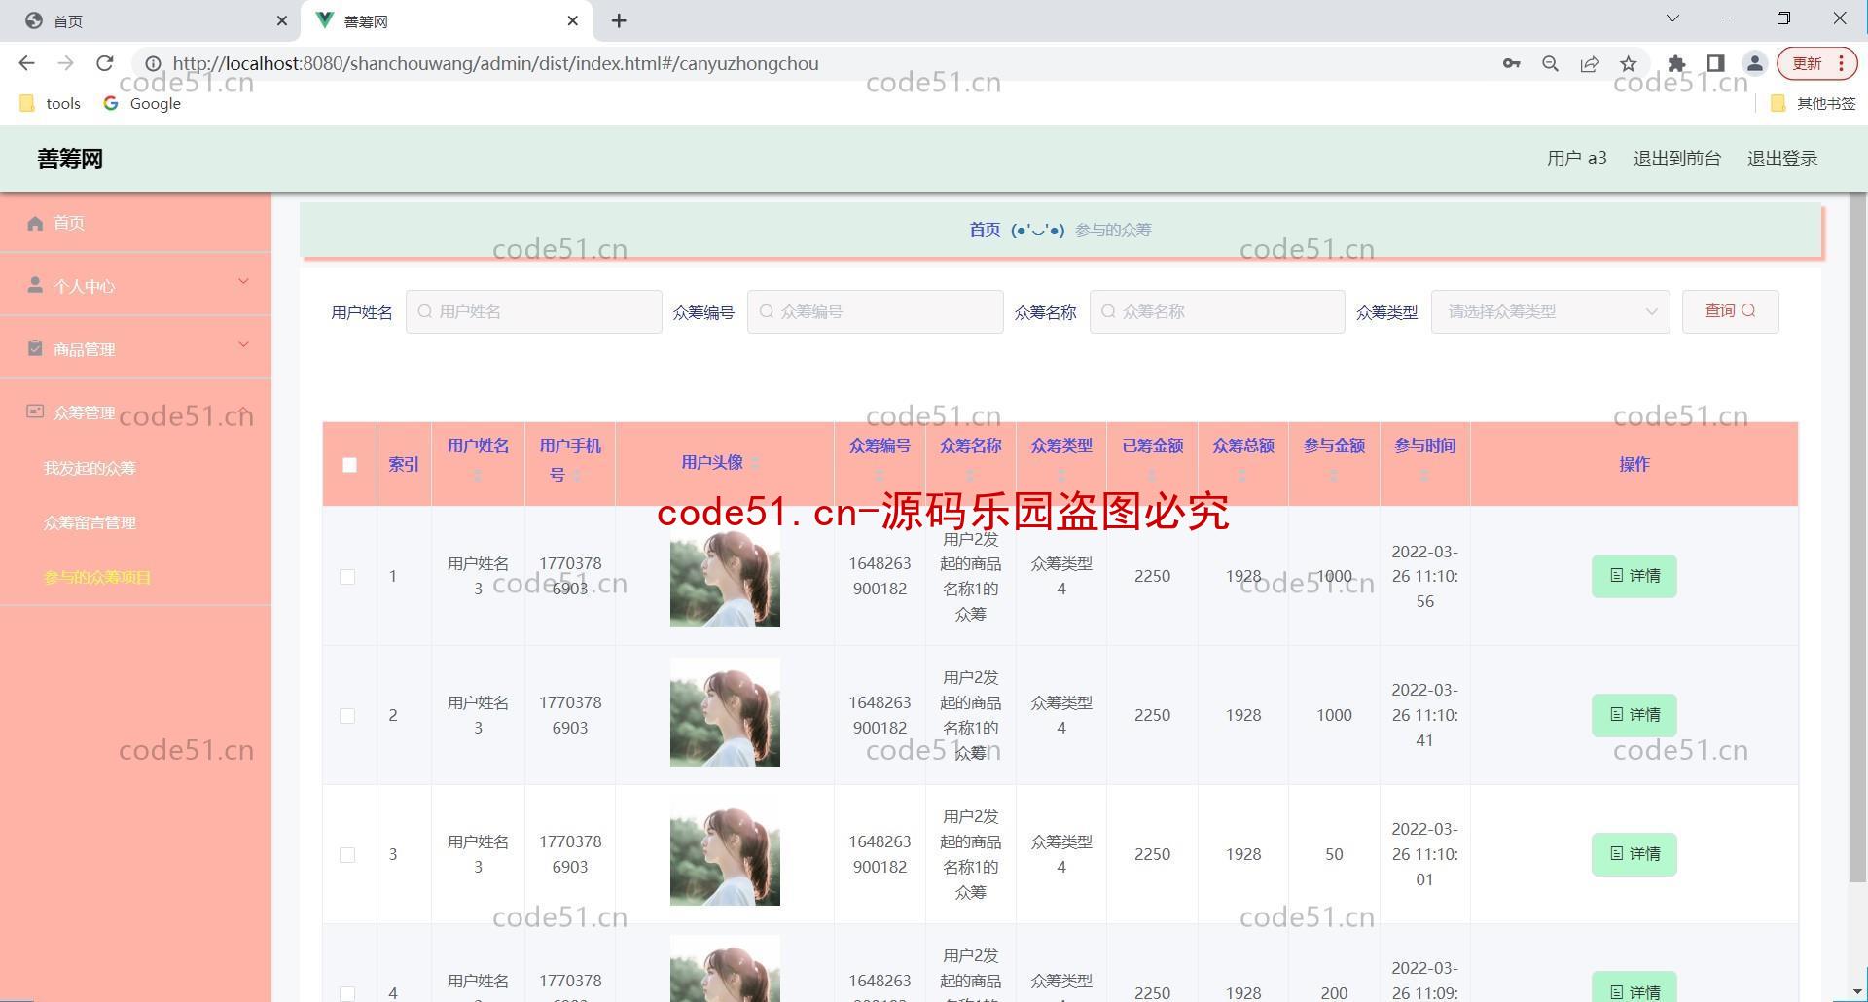Click the 众筹编号 search field

pos(875,311)
